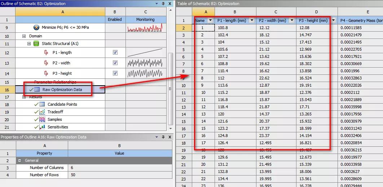Click the parameter icon beside P3 - height

coord(46,73)
